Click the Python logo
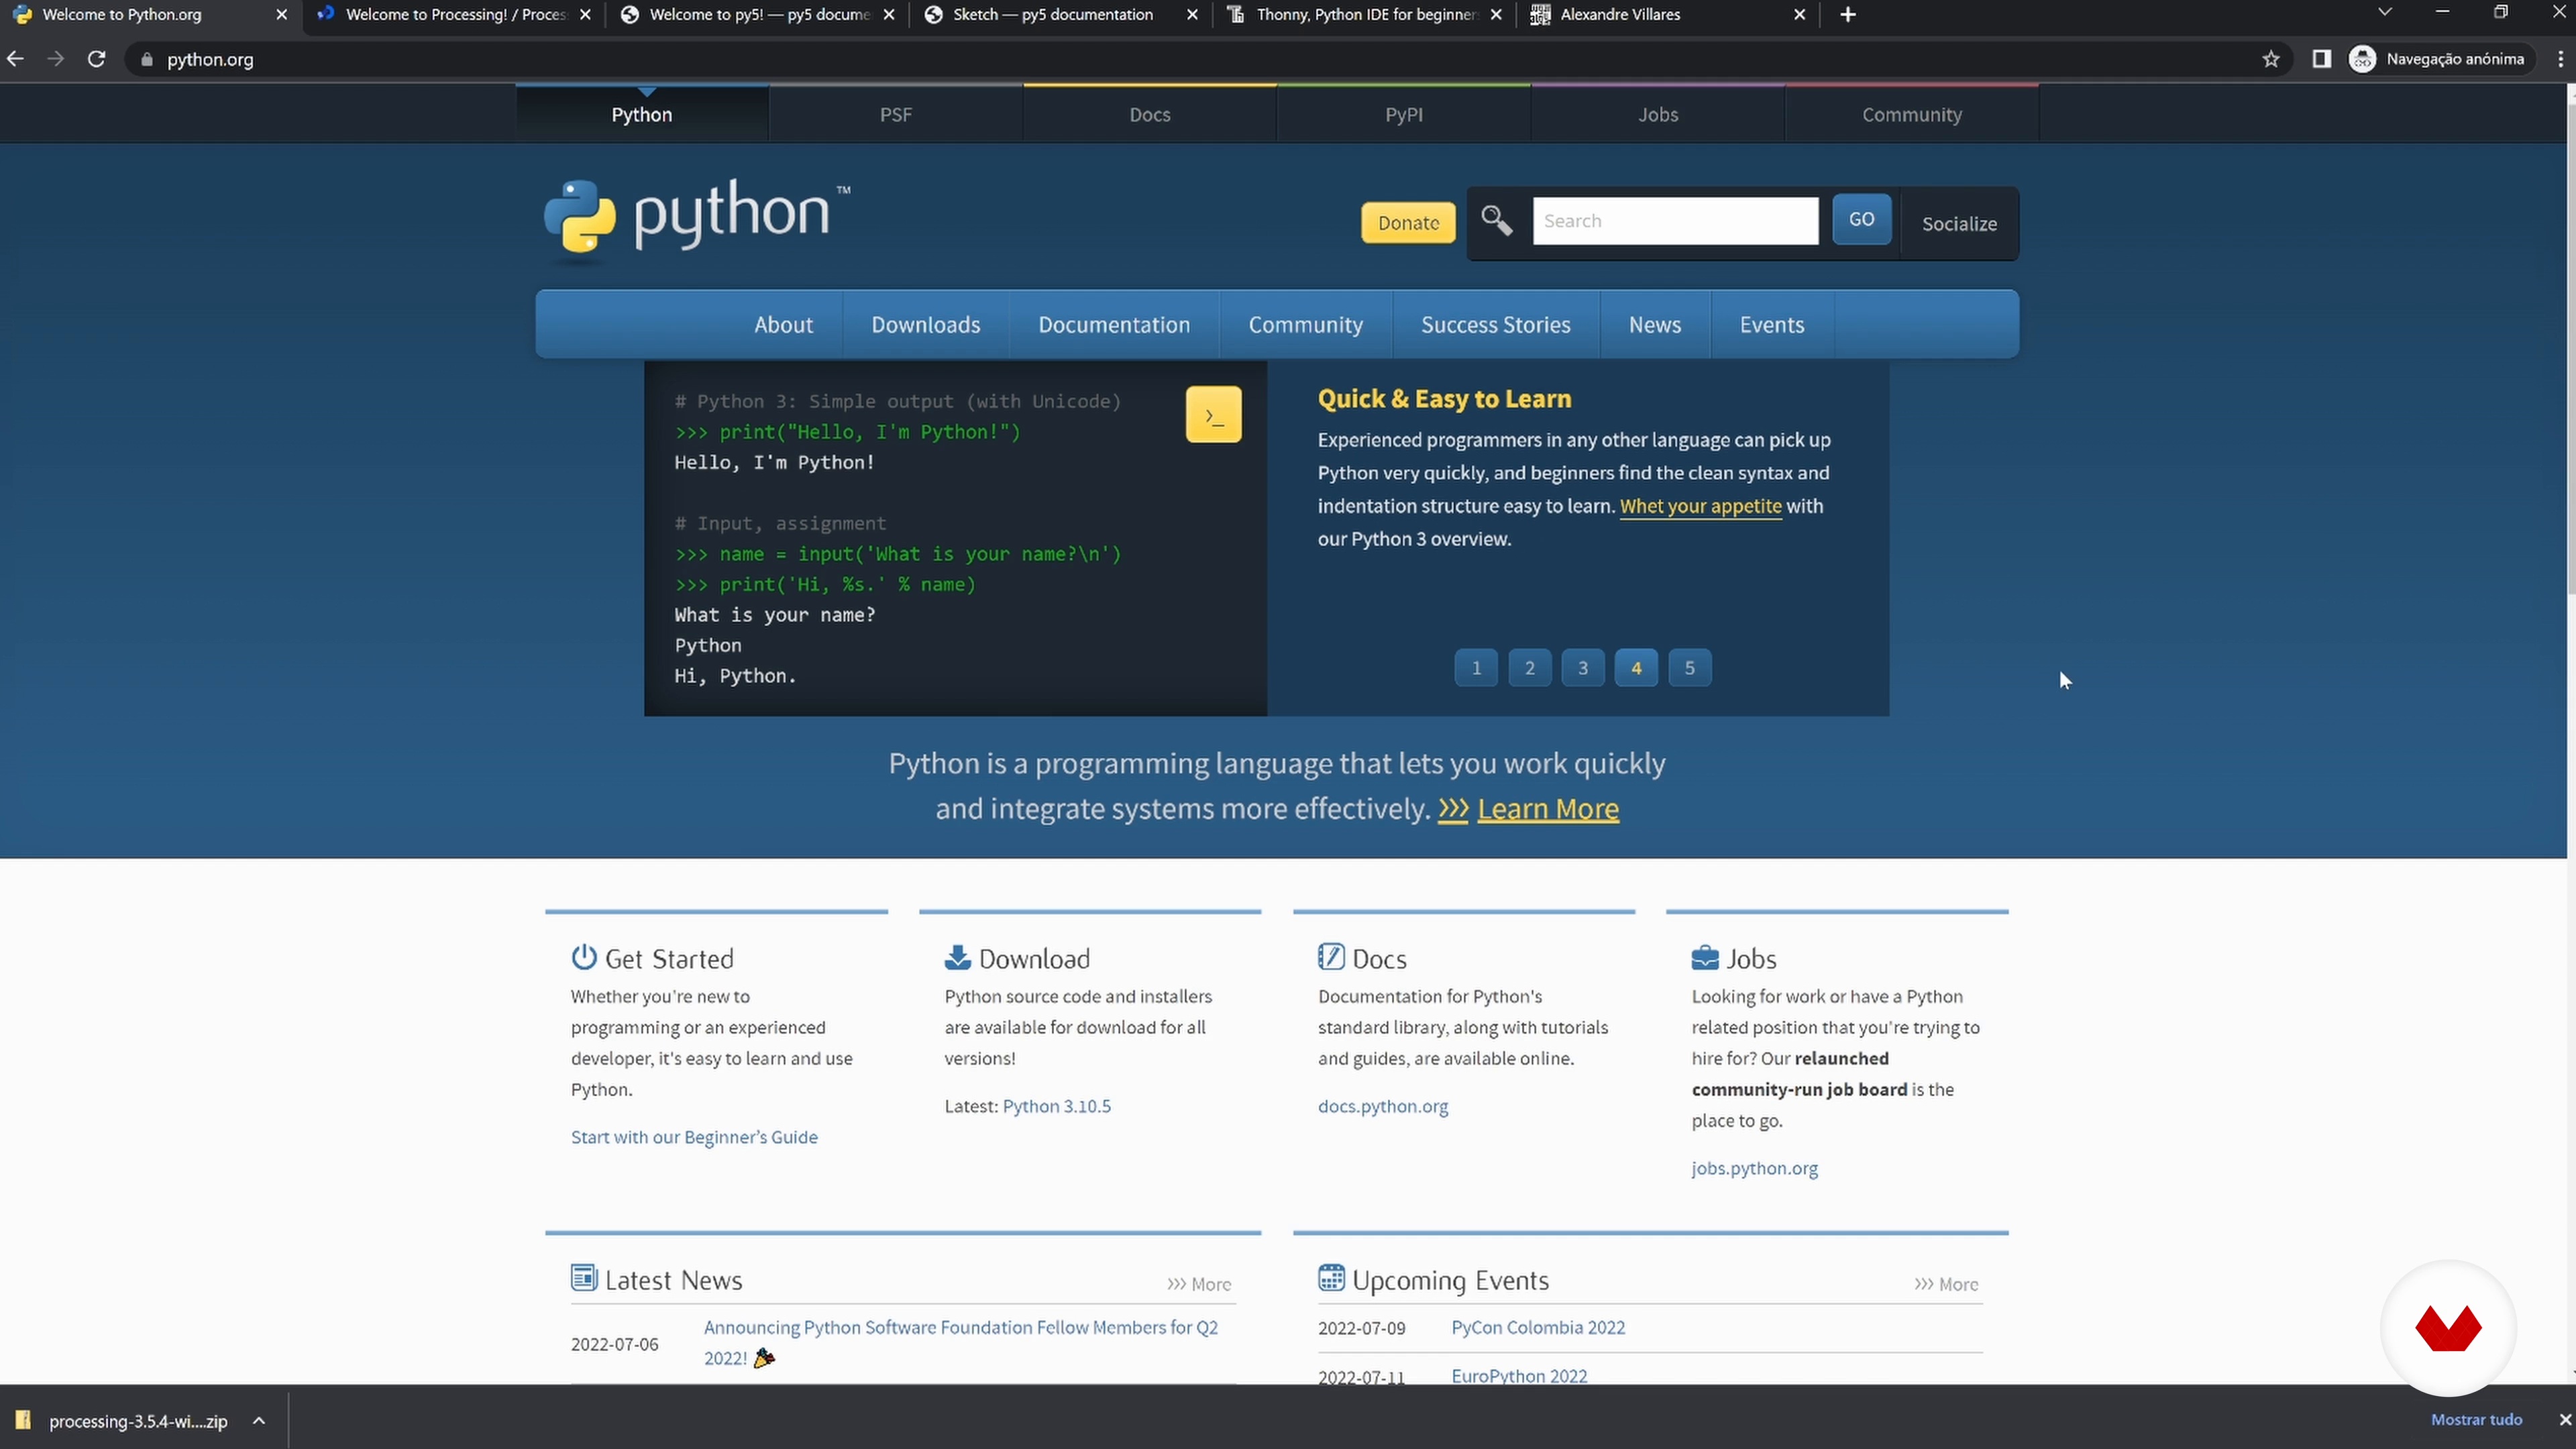The height and width of the screenshot is (1449, 2576). pyautogui.click(x=696, y=219)
